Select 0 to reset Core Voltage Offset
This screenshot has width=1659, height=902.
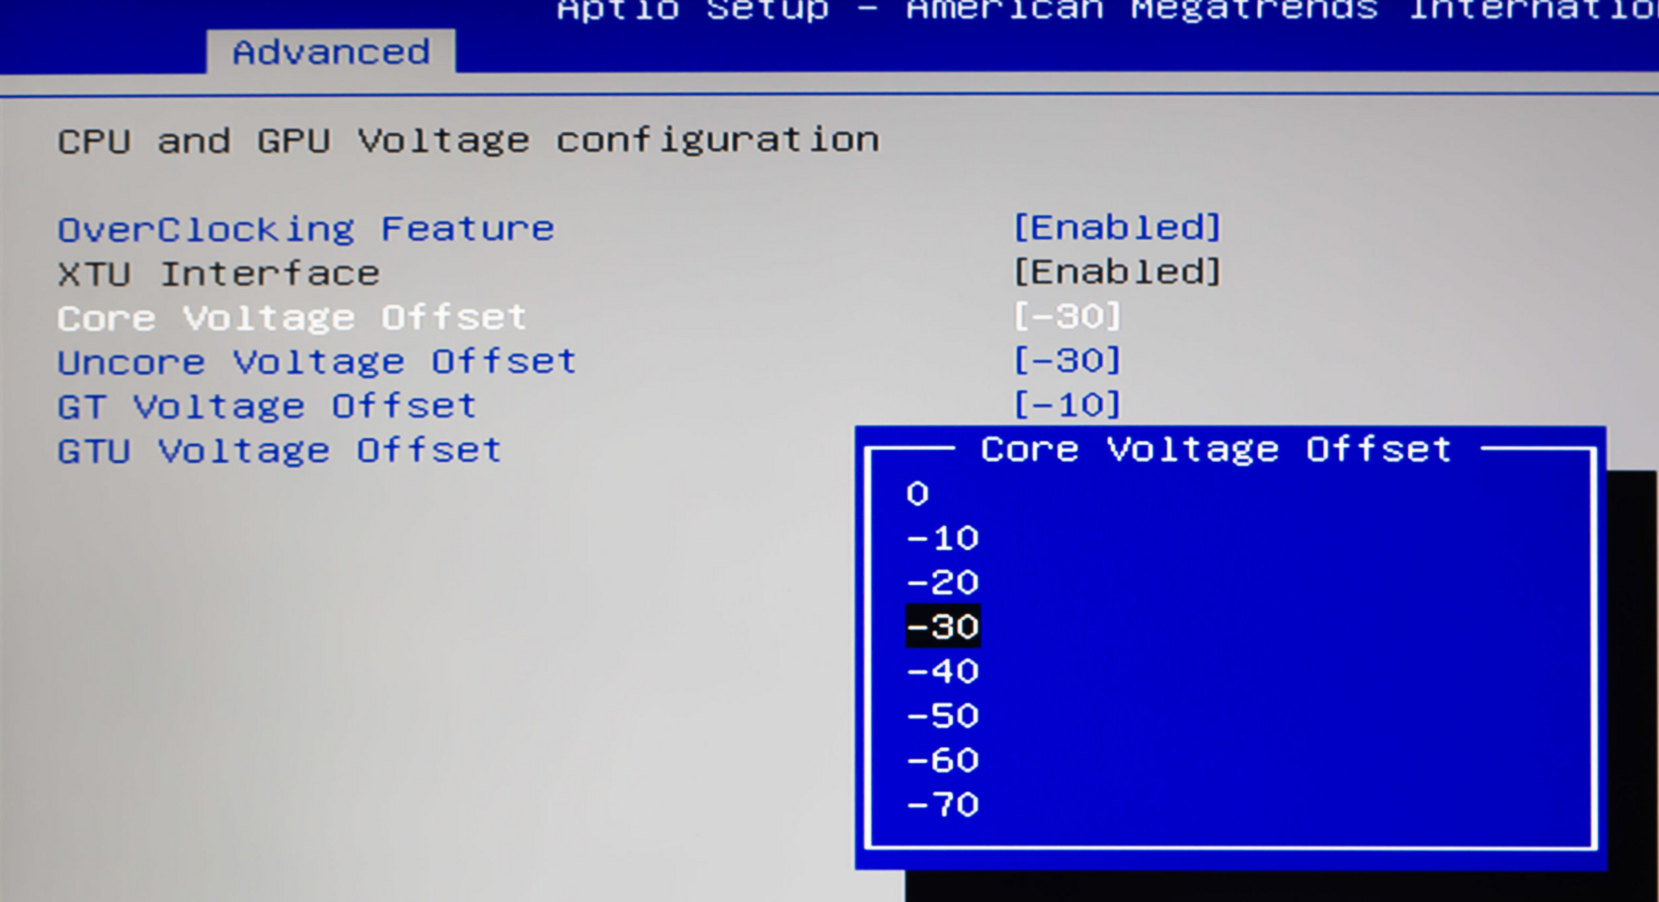916,492
